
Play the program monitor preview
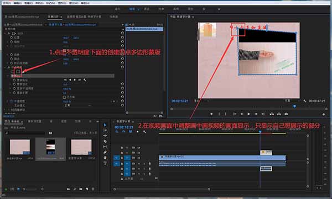(x=249, y=114)
